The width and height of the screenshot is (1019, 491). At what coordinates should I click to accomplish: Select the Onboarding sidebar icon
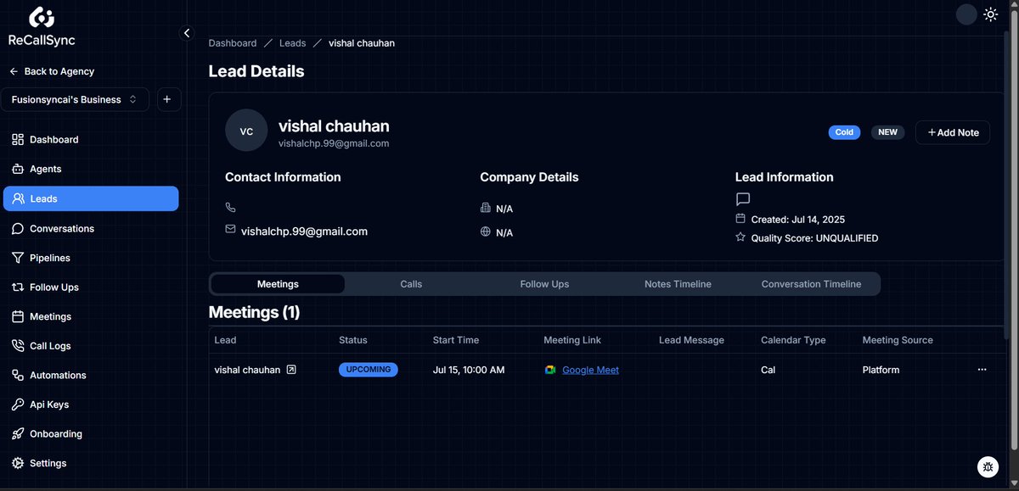click(x=18, y=433)
